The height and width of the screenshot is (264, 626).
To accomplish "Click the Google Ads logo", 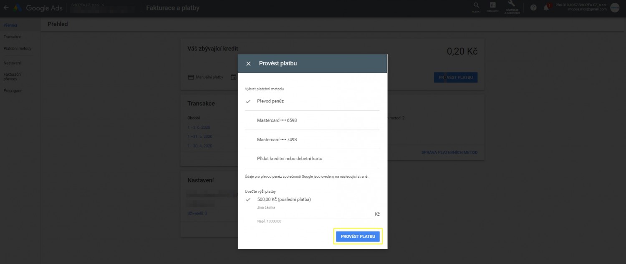I will [x=38, y=8].
